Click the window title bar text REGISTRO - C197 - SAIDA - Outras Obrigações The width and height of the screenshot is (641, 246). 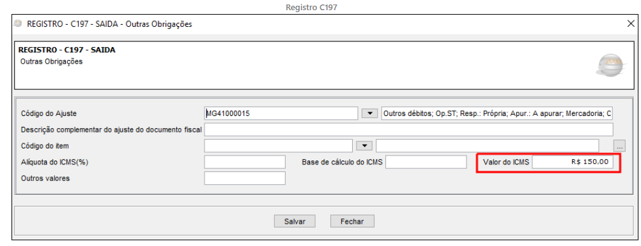tap(109, 24)
